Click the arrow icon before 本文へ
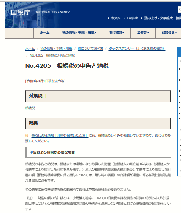Viewport: 181px width, 213px height. pyautogui.click(x=108, y=18)
